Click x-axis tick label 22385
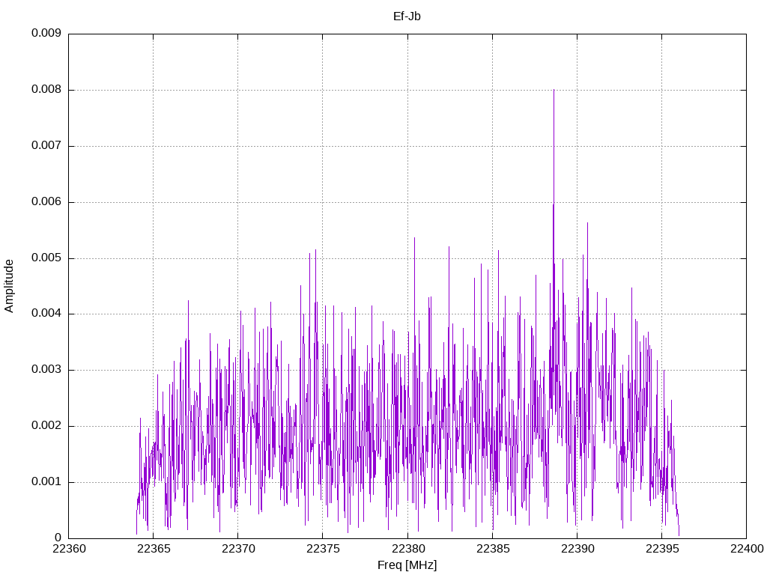 493,549
